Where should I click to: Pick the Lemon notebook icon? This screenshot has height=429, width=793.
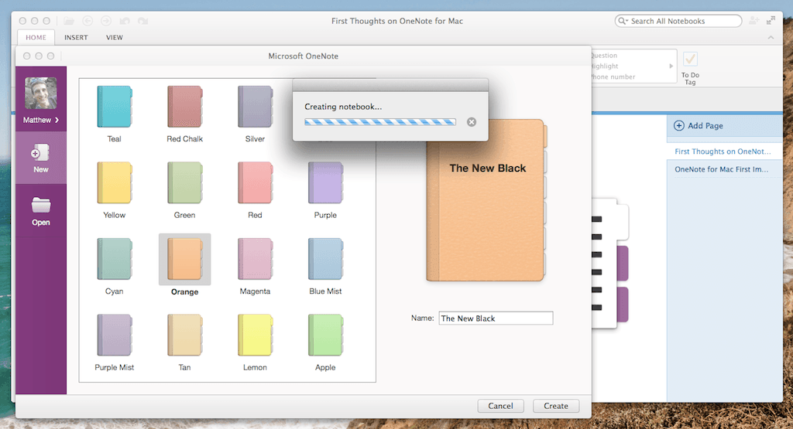coord(255,335)
